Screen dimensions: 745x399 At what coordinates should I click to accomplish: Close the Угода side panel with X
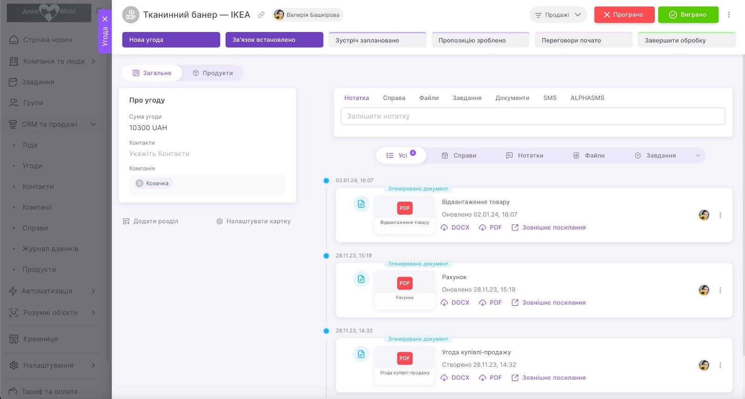[105, 19]
